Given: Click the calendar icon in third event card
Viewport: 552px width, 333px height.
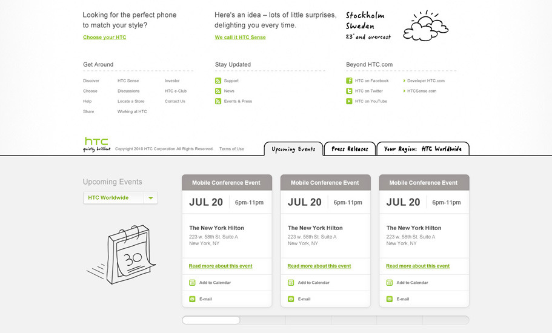Looking at the screenshot, I should [390, 282].
